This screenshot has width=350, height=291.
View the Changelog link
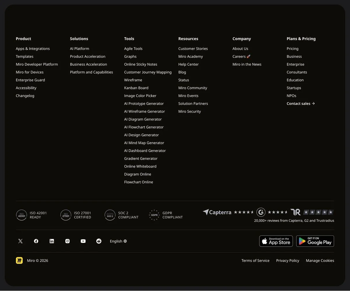pos(25,96)
